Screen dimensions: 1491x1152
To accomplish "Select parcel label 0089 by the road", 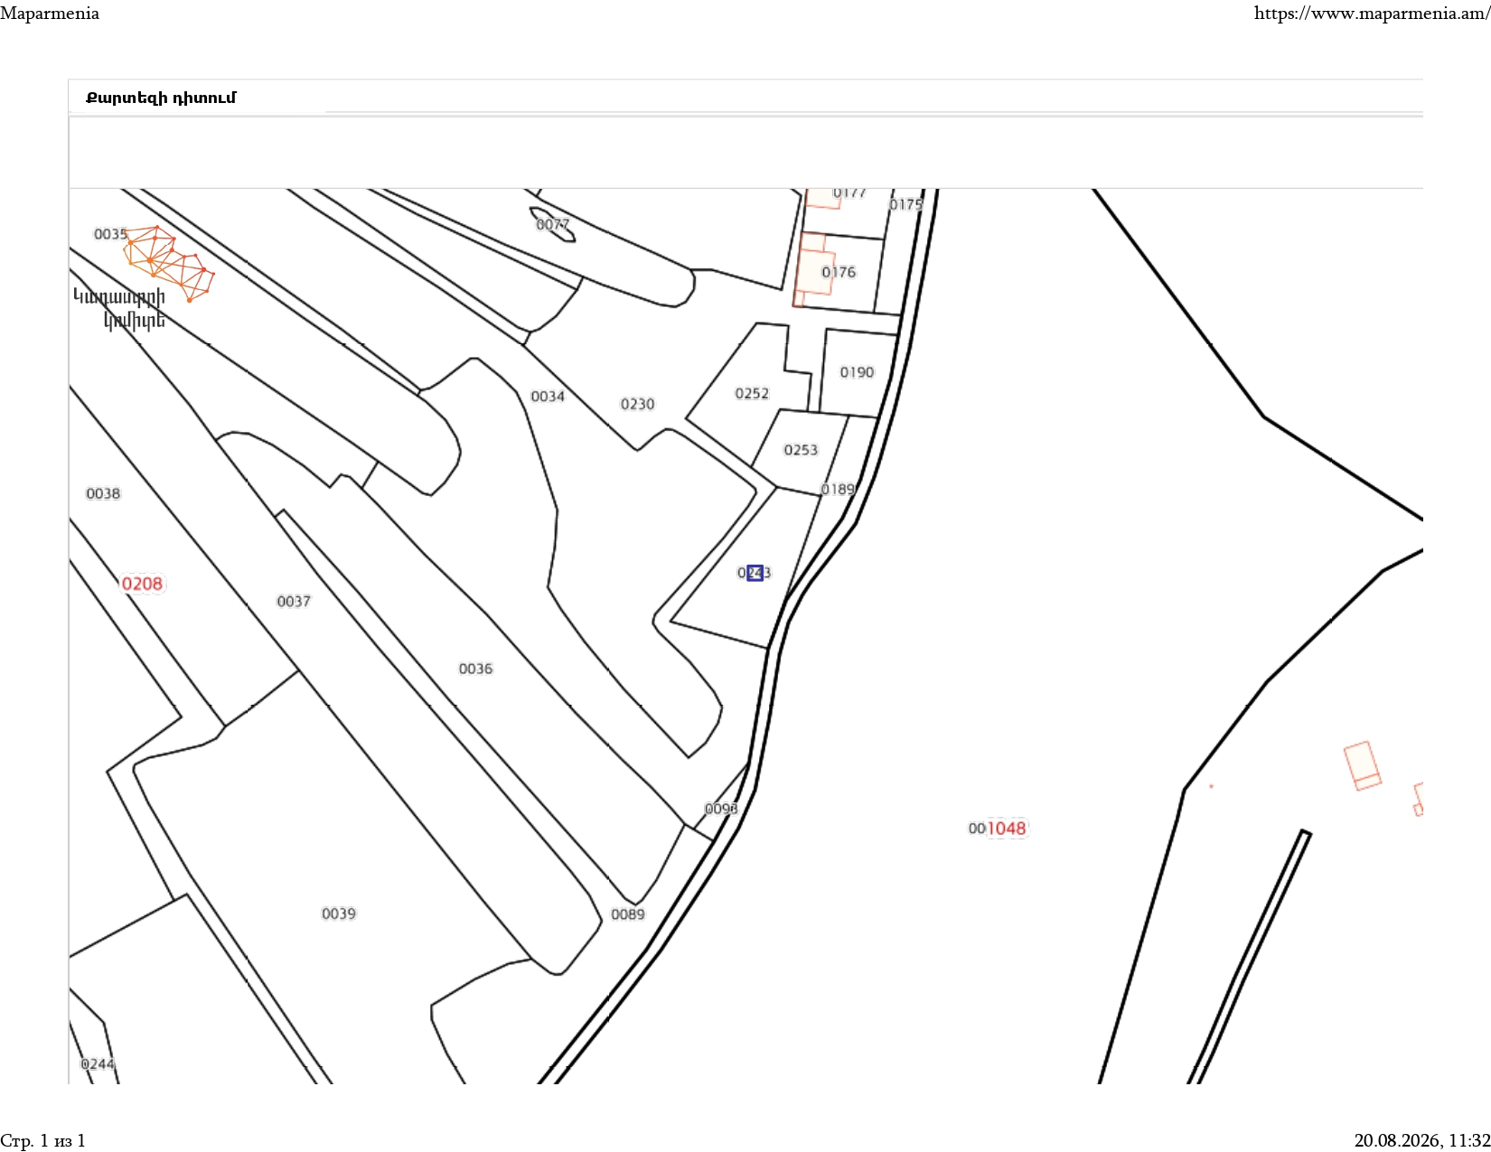I will [x=628, y=914].
